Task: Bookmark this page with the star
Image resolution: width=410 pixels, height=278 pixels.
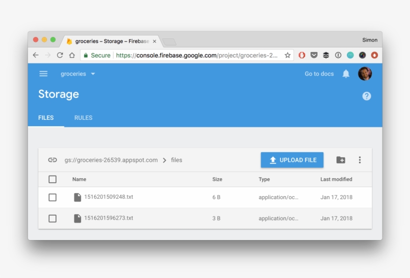Action: (x=287, y=55)
